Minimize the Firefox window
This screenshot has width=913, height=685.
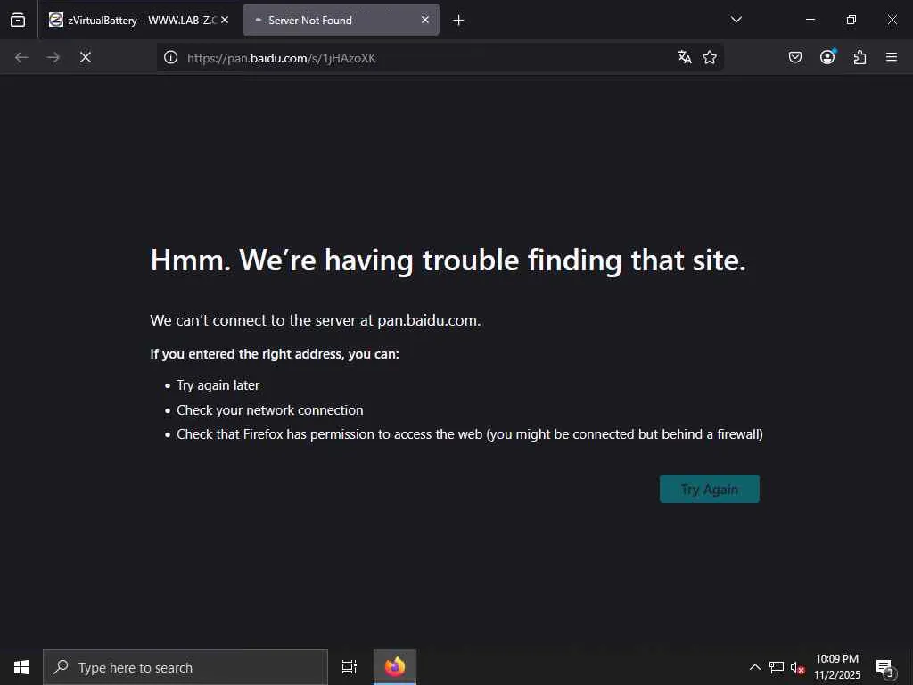tap(810, 20)
